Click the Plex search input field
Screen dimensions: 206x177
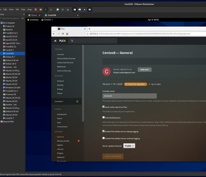click(x=93, y=41)
